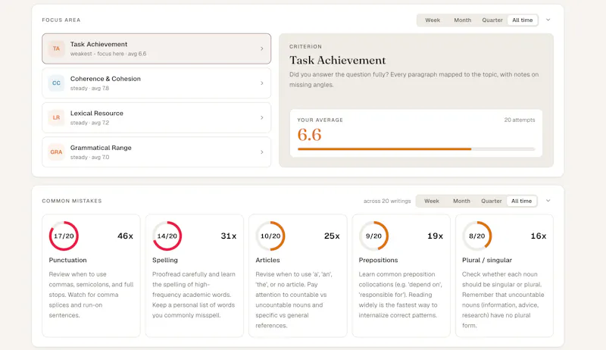Viewport: 606px width, 350px height.
Task: Click the GRA badge icon
Action: tap(56, 152)
